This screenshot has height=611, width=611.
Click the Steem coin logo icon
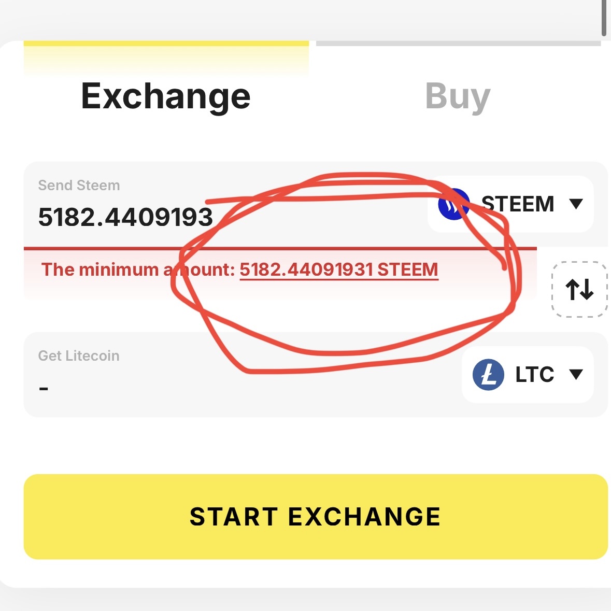point(453,204)
